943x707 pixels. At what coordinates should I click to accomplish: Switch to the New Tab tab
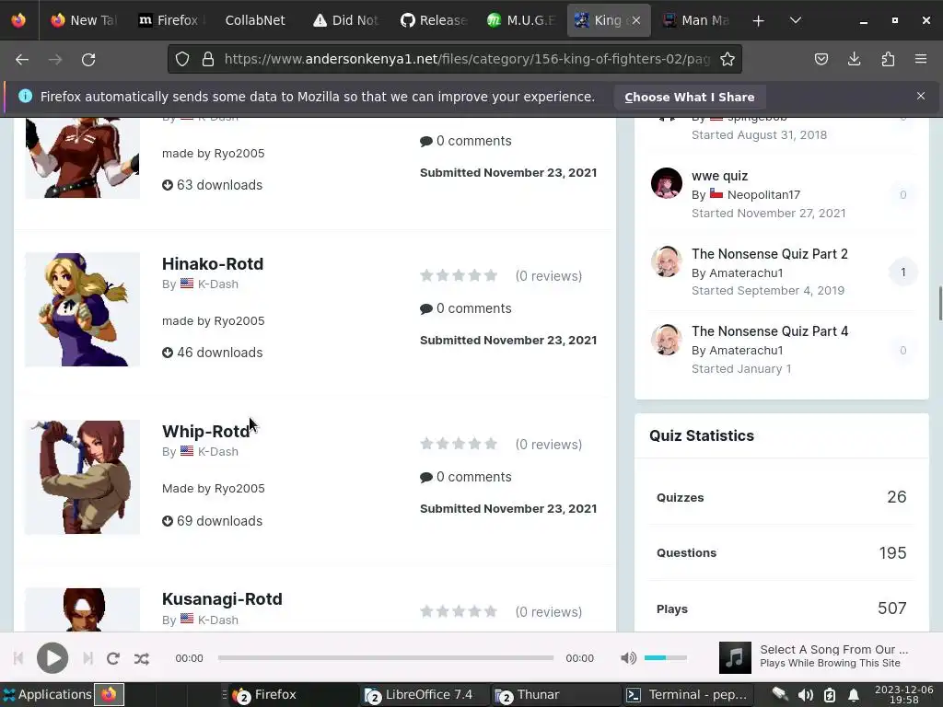84,20
